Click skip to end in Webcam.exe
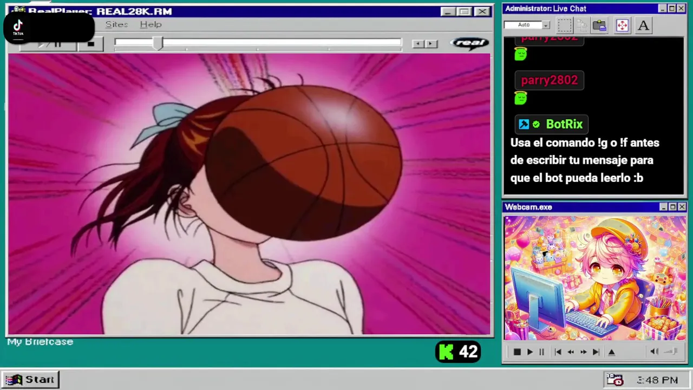 click(x=596, y=352)
